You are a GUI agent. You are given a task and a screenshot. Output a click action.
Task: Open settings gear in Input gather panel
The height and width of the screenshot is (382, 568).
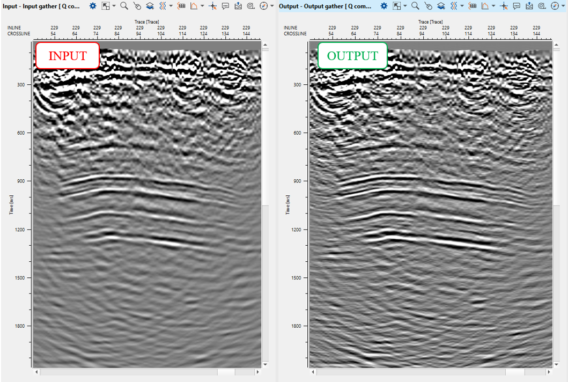93,6
